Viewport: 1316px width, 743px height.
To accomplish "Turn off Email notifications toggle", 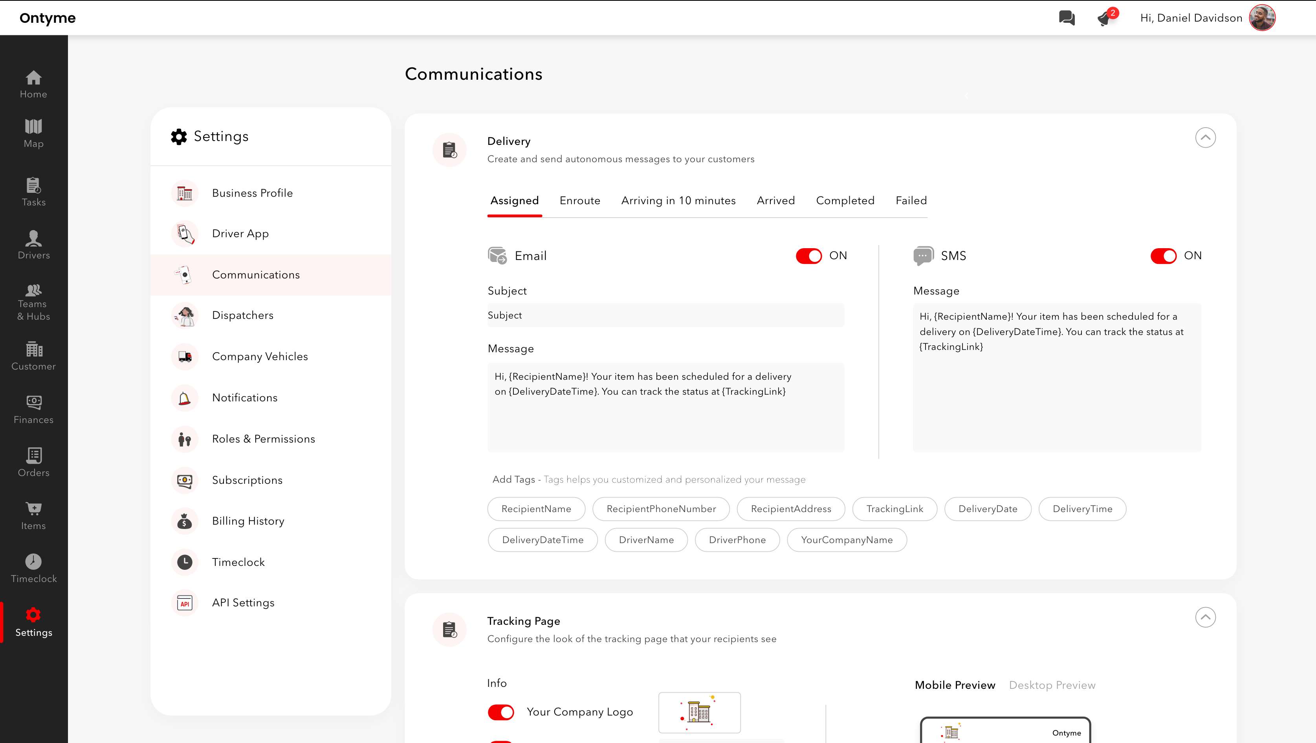I will point(809,256).
